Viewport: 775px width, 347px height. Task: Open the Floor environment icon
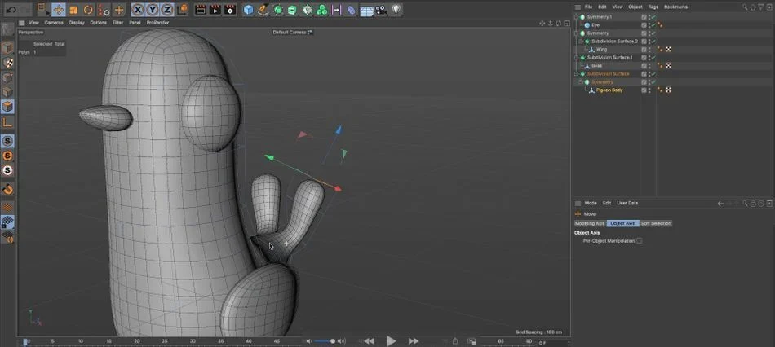(366, 10)
